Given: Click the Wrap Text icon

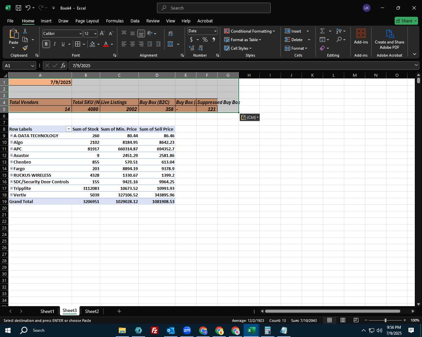Looking at the screenshot, I should [170, 34].
